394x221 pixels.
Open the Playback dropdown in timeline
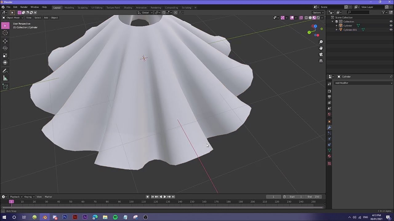coord(16,197)
